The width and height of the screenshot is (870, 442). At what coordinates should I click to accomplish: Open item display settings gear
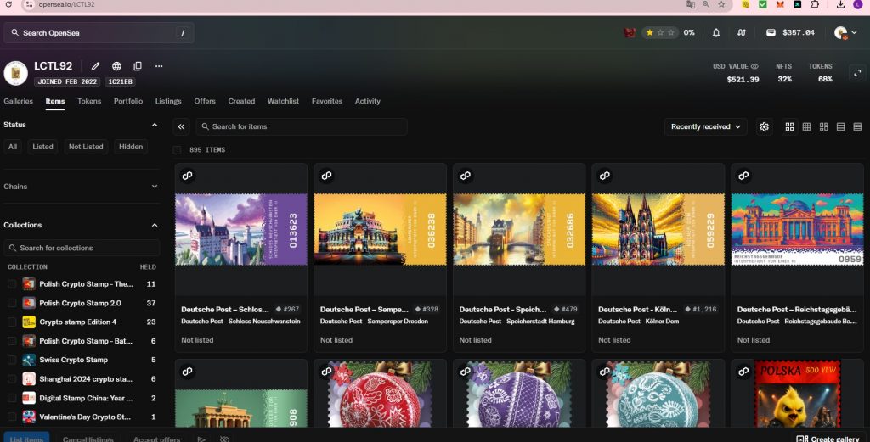tap(765, 126)
